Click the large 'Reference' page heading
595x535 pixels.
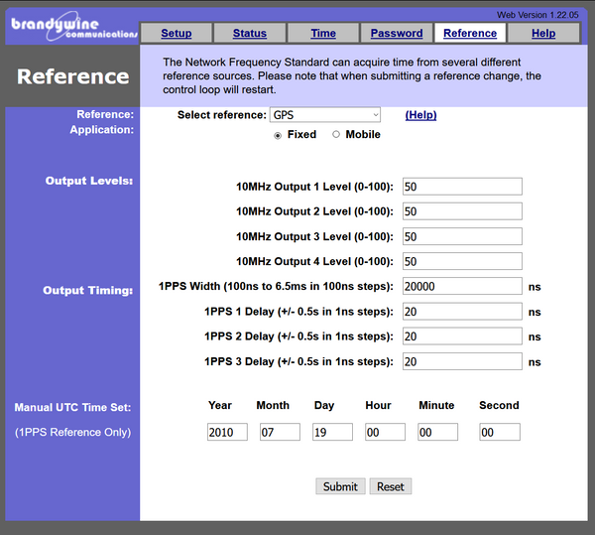point(72,76)
